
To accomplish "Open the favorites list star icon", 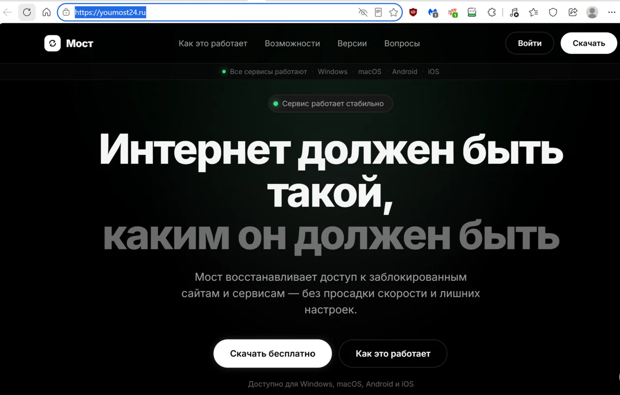I will point(533,13).
